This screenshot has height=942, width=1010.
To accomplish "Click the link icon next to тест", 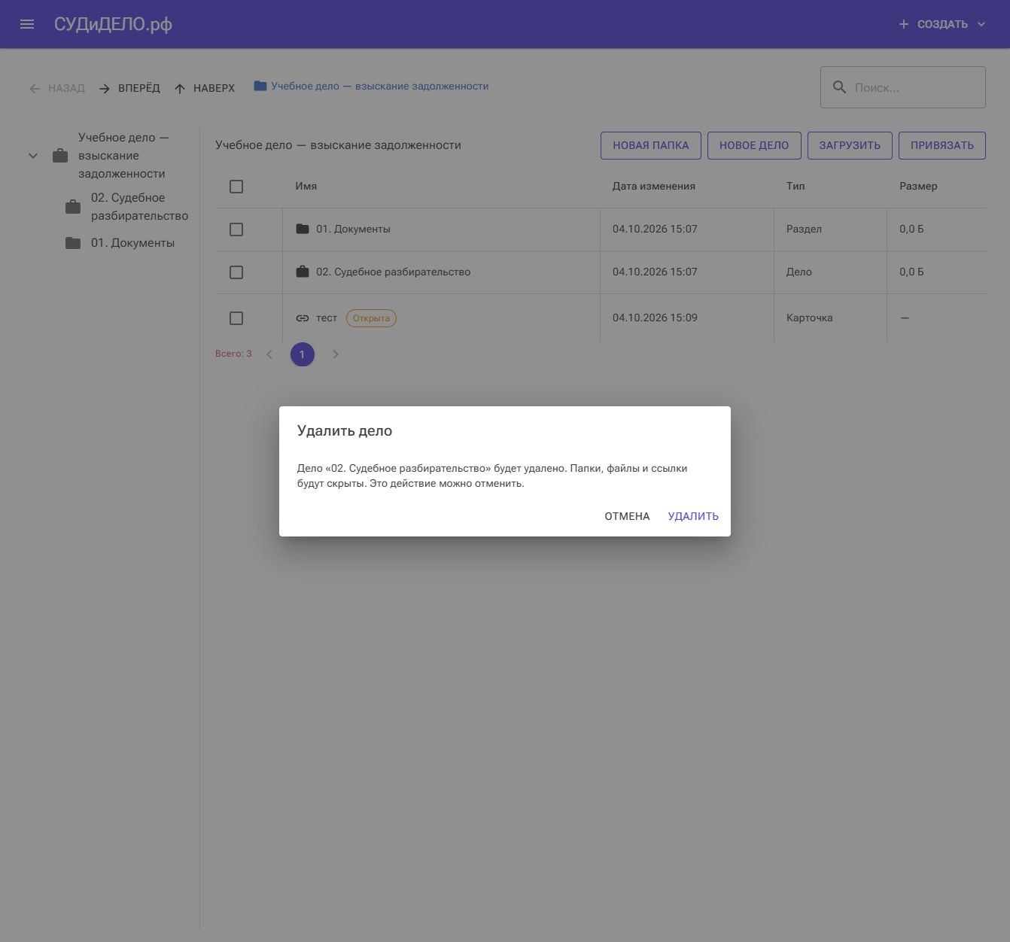I will (303, 318).
